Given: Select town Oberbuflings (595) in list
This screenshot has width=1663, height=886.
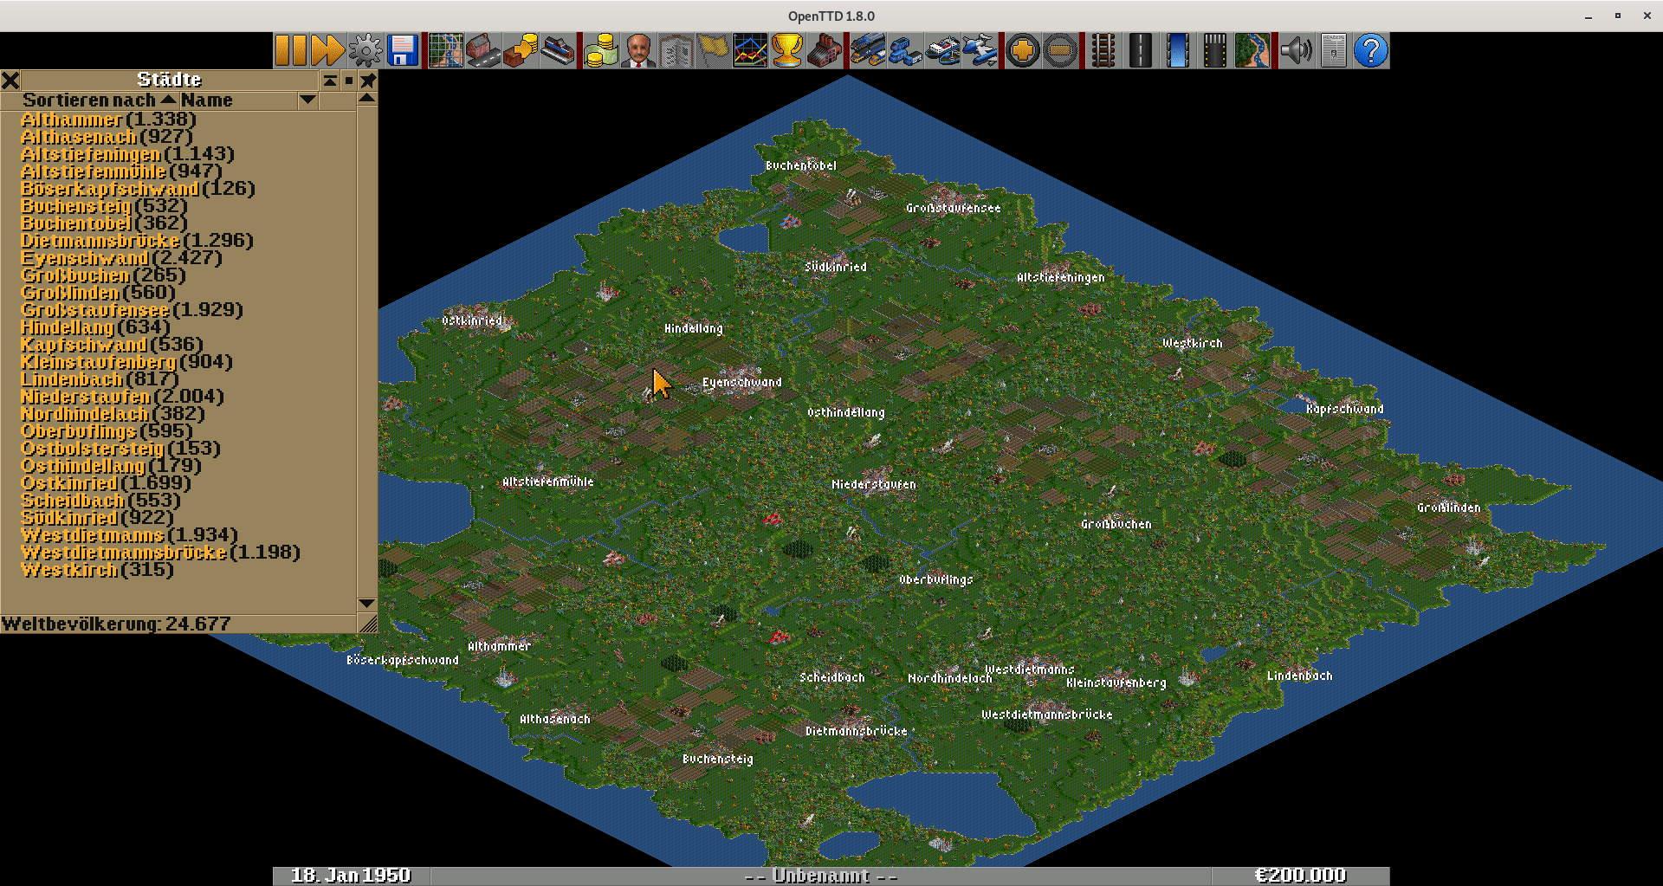Looking at the screenshot, I should tap(107, 431).
